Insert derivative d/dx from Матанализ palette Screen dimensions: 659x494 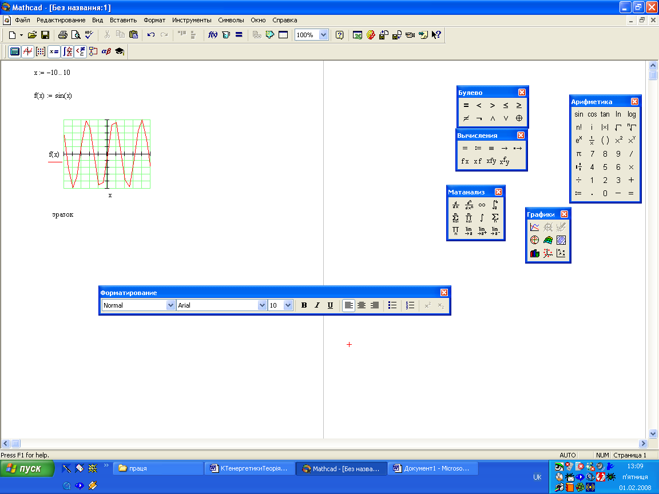(455, 205)
